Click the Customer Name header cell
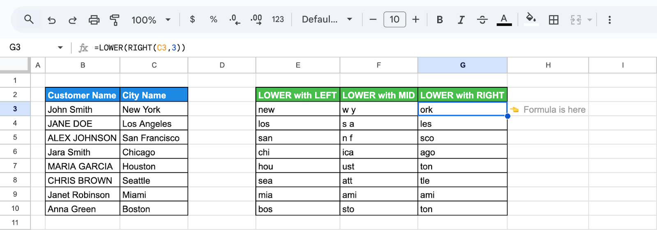Image resolution: width=657 pixels, height=230 pixels. coord(83,95)
